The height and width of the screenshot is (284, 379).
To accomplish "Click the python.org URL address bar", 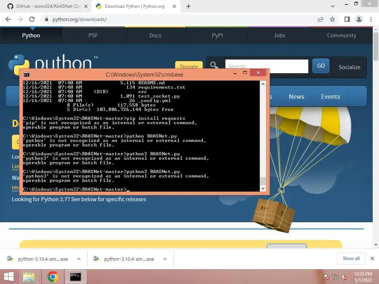I will 179,19.
